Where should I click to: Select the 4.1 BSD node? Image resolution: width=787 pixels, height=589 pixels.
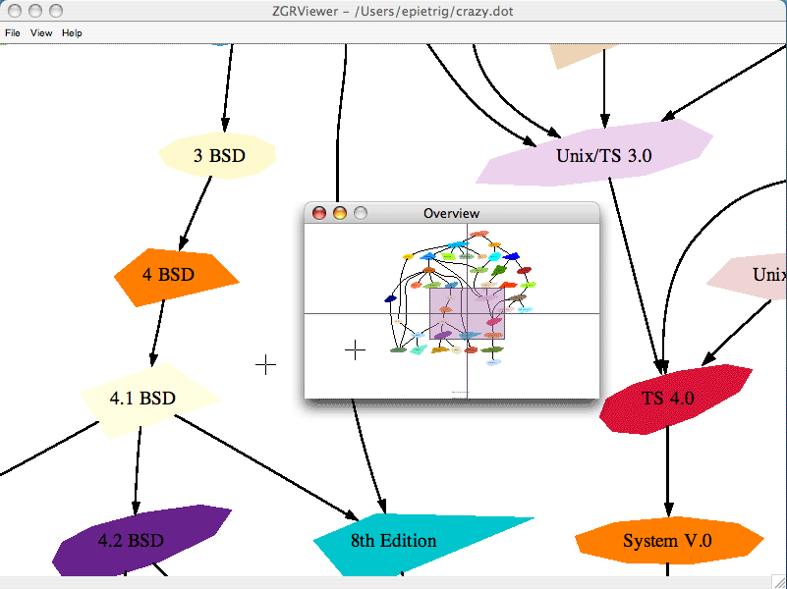point(149,399)
